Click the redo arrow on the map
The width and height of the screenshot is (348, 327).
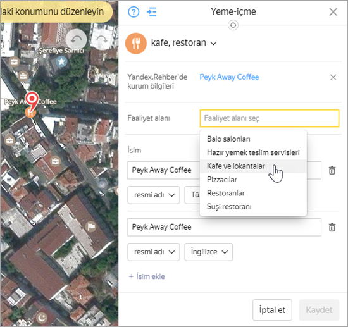point(102,40)
